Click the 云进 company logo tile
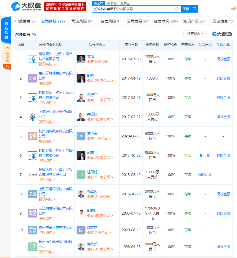The width and height of the screenshot is (237, 258). click(33, 194)
